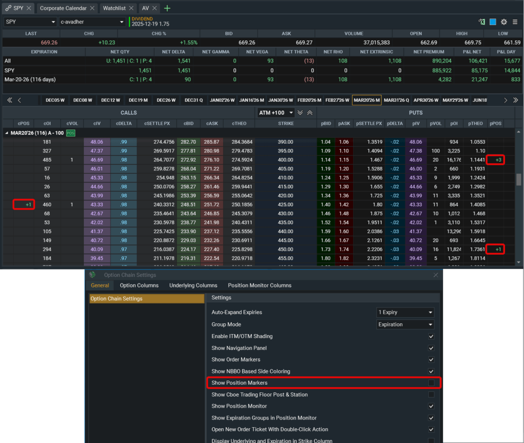Uncheck Enable ITM/OTM Shading
The width and height of the screenshot is (524, 443).
[x=431, y=336]
